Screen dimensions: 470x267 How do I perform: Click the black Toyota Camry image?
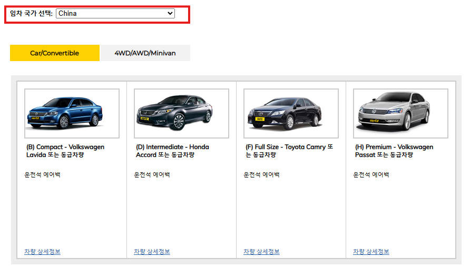[x=291, y=113]
